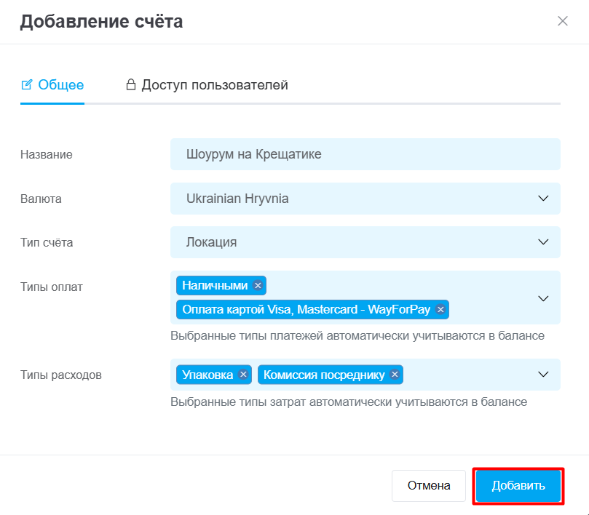Select the Ukrainian Hryvnia currency text

coord(237,199)
